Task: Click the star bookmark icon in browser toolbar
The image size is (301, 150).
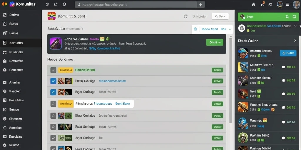Action: click(253, 4)
